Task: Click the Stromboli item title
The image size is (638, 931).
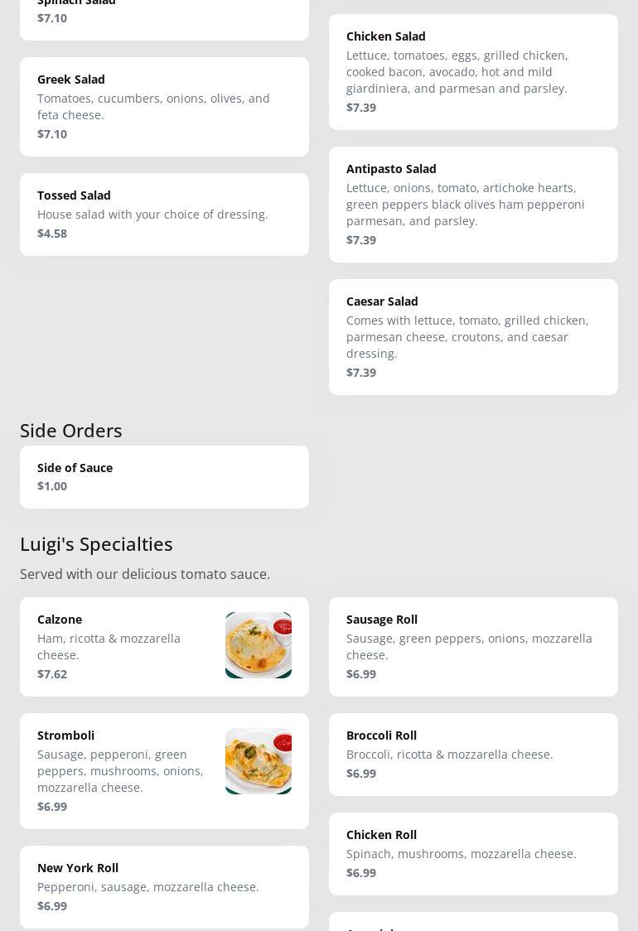Action: [x=65, y=736]
